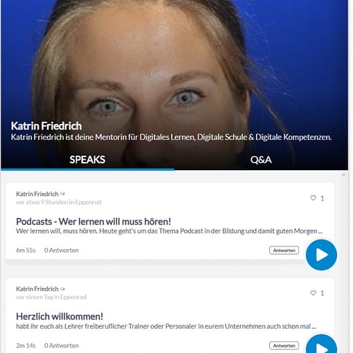
Task: Click the scroll-up arrow at panel edge
Action: (x=343, y=175)
